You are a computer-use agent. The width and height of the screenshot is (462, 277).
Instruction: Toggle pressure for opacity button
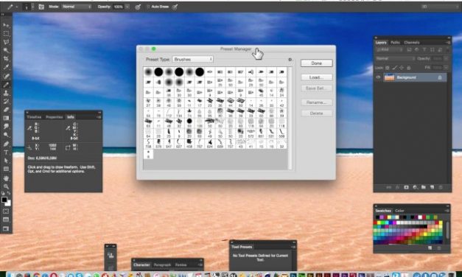click(x=138, y=7)
